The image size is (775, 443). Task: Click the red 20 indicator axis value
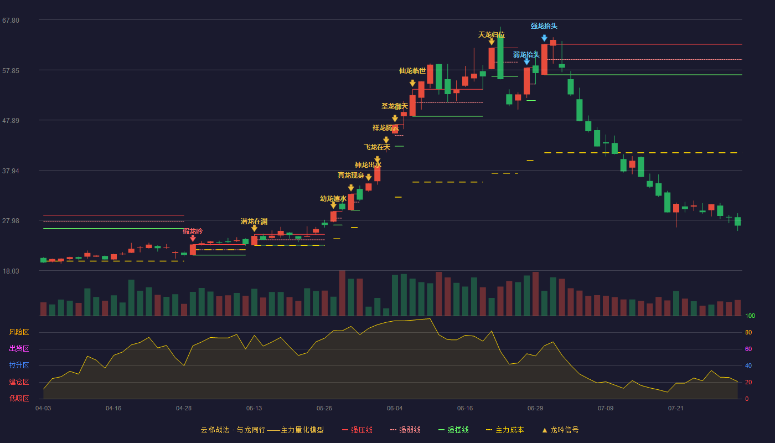748,383
